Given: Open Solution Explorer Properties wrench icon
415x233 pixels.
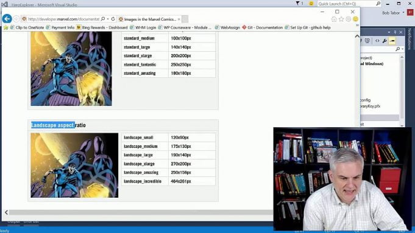Looking at the screenshot, I should coord(385,41).
